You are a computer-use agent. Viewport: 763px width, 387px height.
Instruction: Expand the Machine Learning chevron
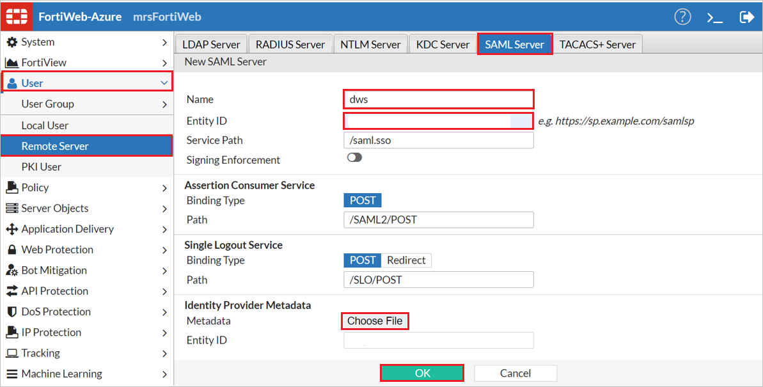164,374
